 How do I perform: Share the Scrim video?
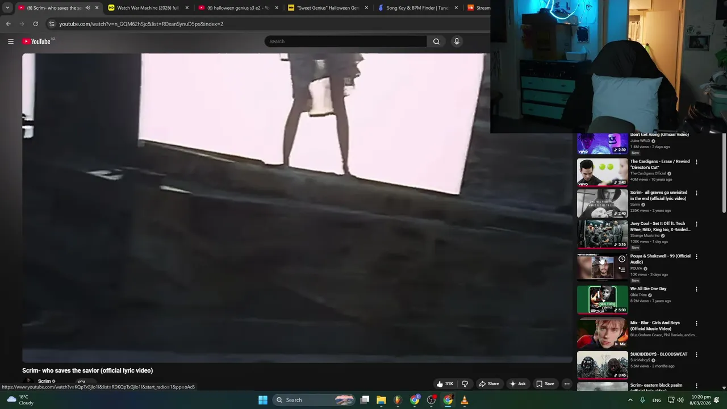[489, 383]
